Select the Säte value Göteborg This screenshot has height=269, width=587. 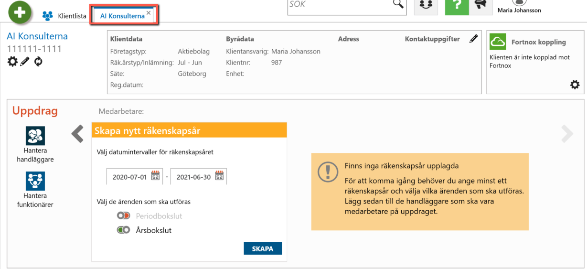(x=192, y=74)
